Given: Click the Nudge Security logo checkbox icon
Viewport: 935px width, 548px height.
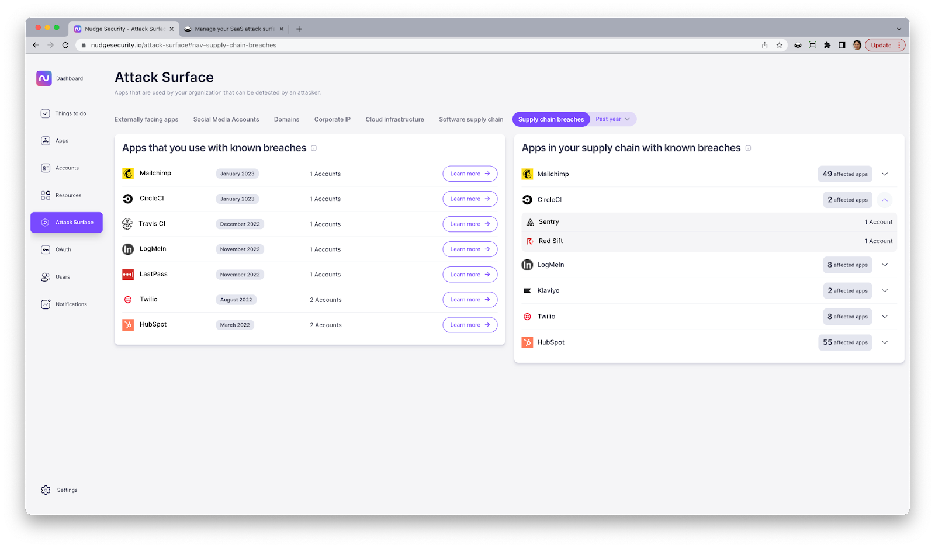Looking at the screenshot, I should coord(43,78).
